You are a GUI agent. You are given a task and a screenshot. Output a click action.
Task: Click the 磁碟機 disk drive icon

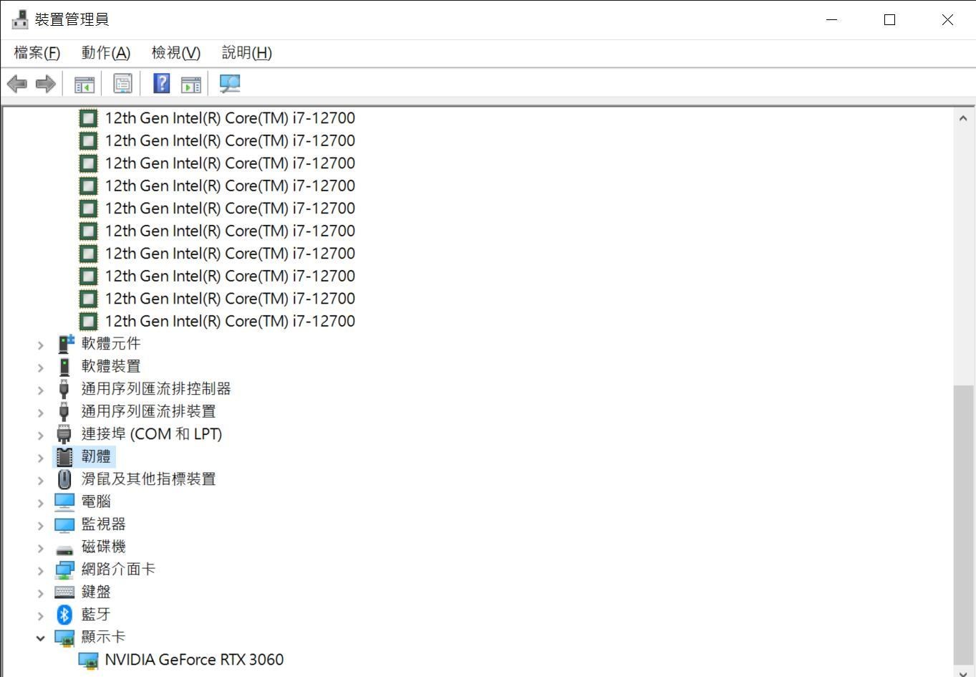pos(64,549)
